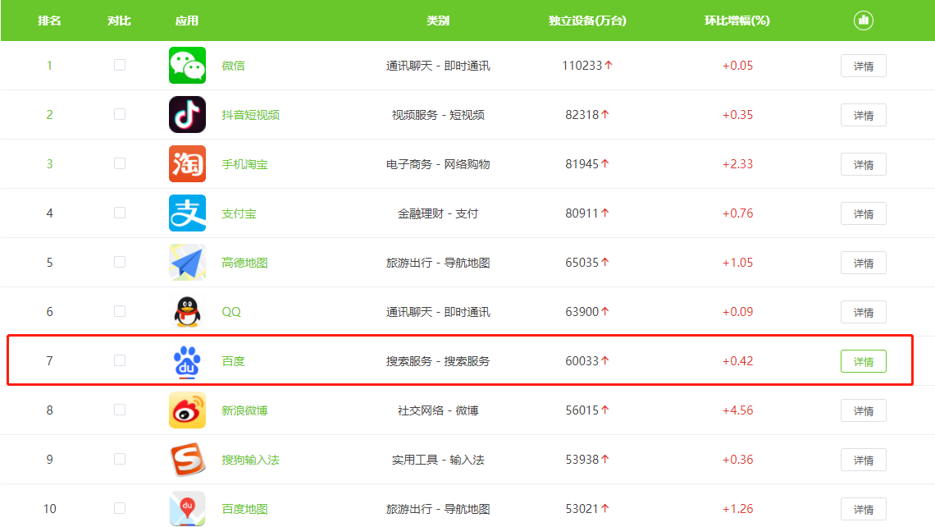This screenshot has height=527, width=935.
Task: Check the compare box for 百度
Action: 120,360
